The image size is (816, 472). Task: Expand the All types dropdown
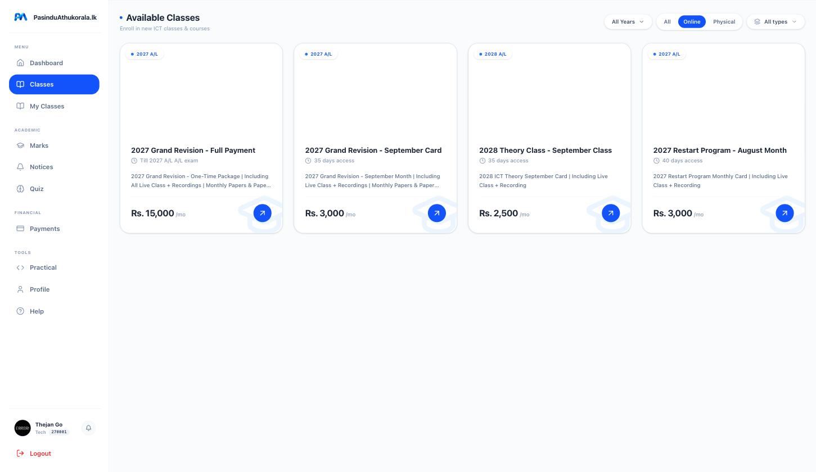click(776, 22)
